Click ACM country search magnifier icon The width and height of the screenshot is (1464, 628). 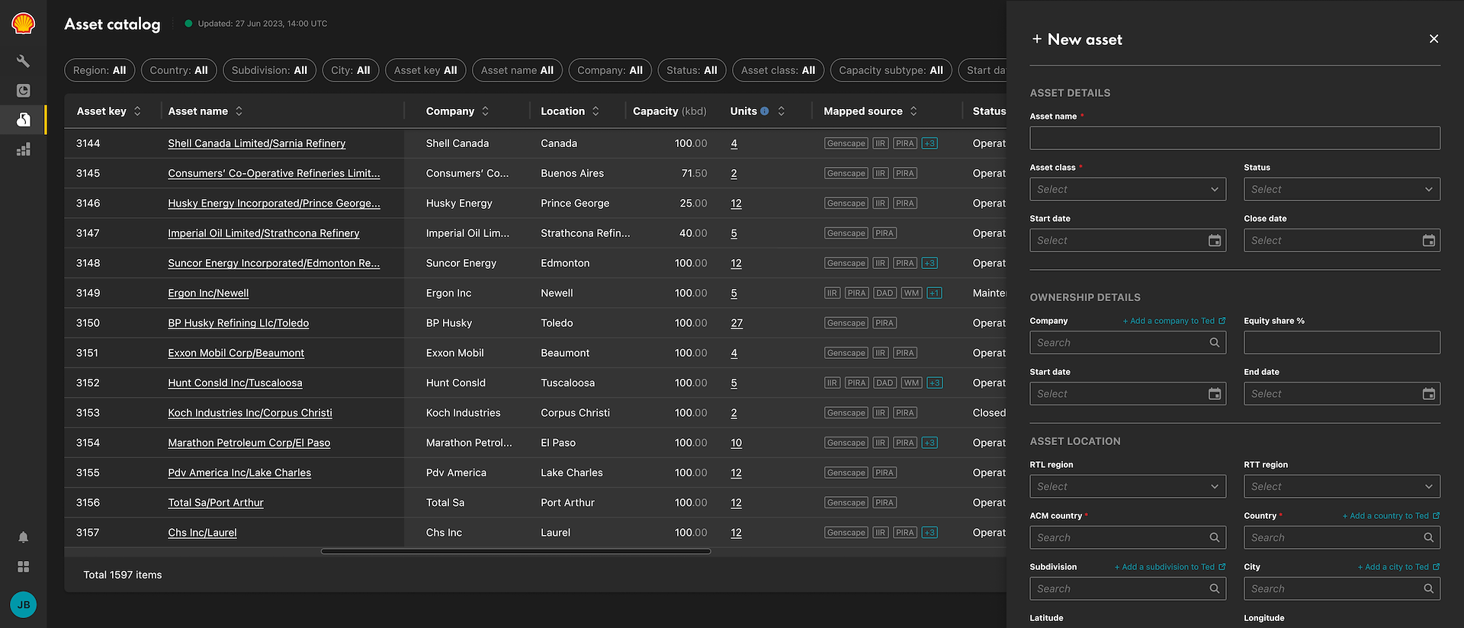point(1215,538)
